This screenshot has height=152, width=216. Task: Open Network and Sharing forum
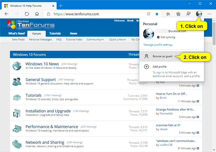(x=45, y=143)
